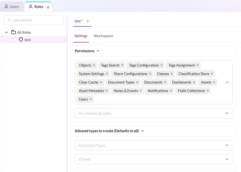Image resolution: width=241 pixels, height=172 pixels.
Task: Select the test* editor tab
Action: coord(79,21)
